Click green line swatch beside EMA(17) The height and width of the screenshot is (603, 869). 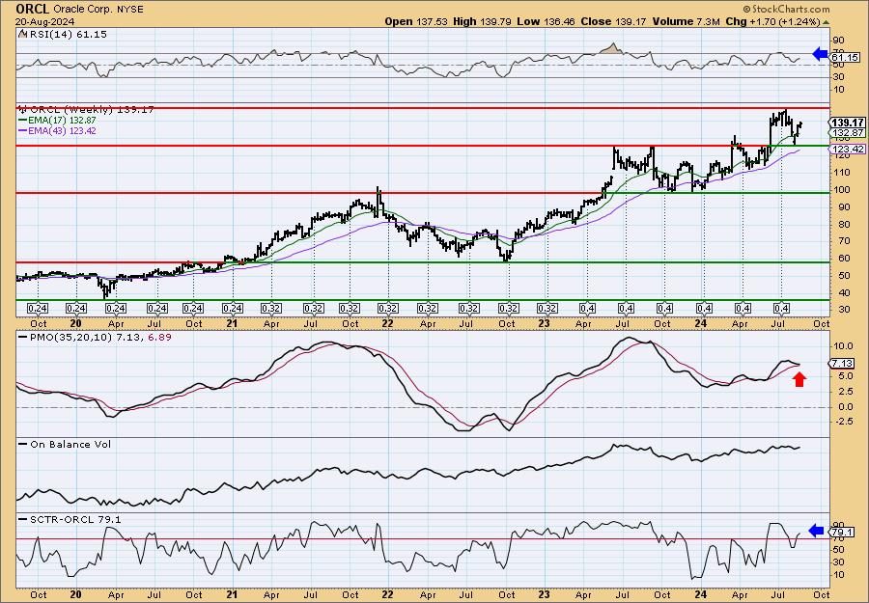point(22,121)
